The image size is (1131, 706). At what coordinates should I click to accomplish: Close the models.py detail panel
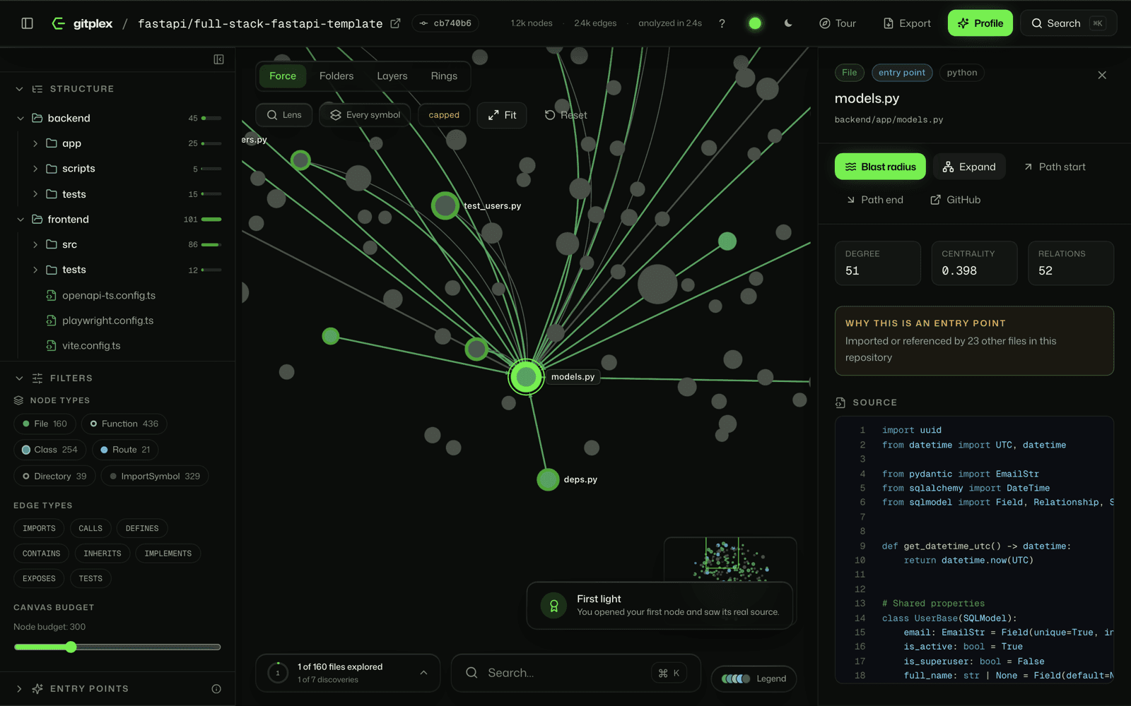coord(1102,75)
